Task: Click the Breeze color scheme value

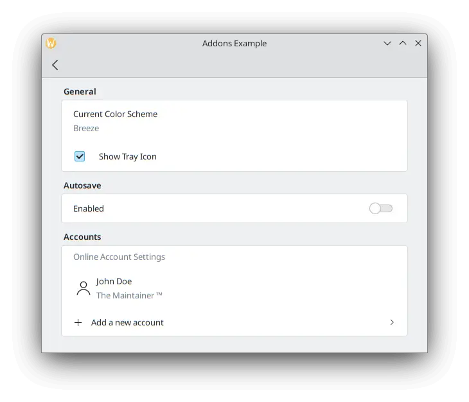Action: (86, 128)
